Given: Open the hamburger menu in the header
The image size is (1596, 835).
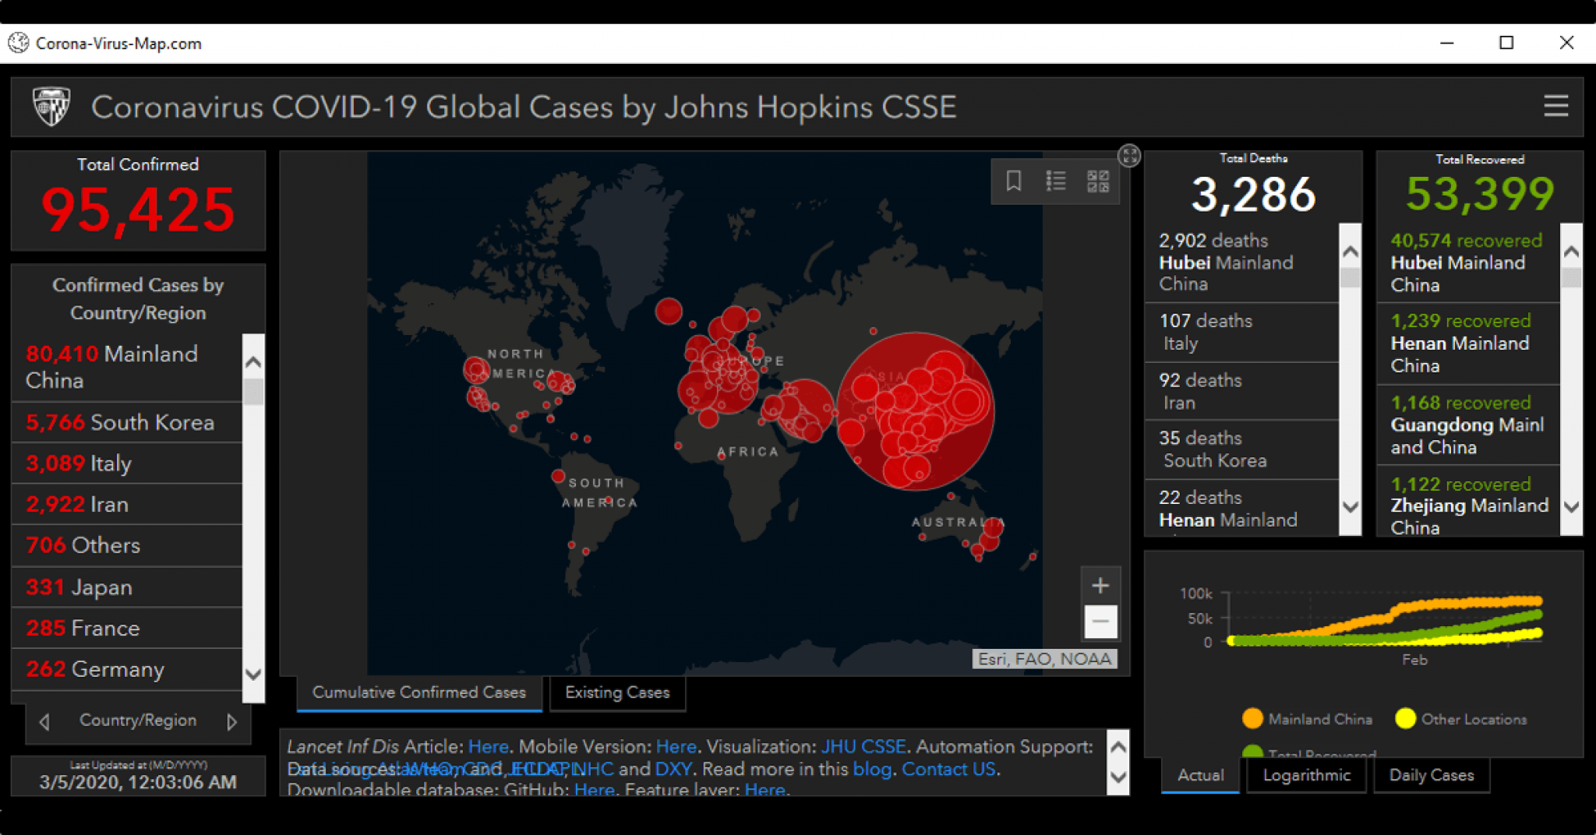Looking at the screenshot, I should point(1555,107).
